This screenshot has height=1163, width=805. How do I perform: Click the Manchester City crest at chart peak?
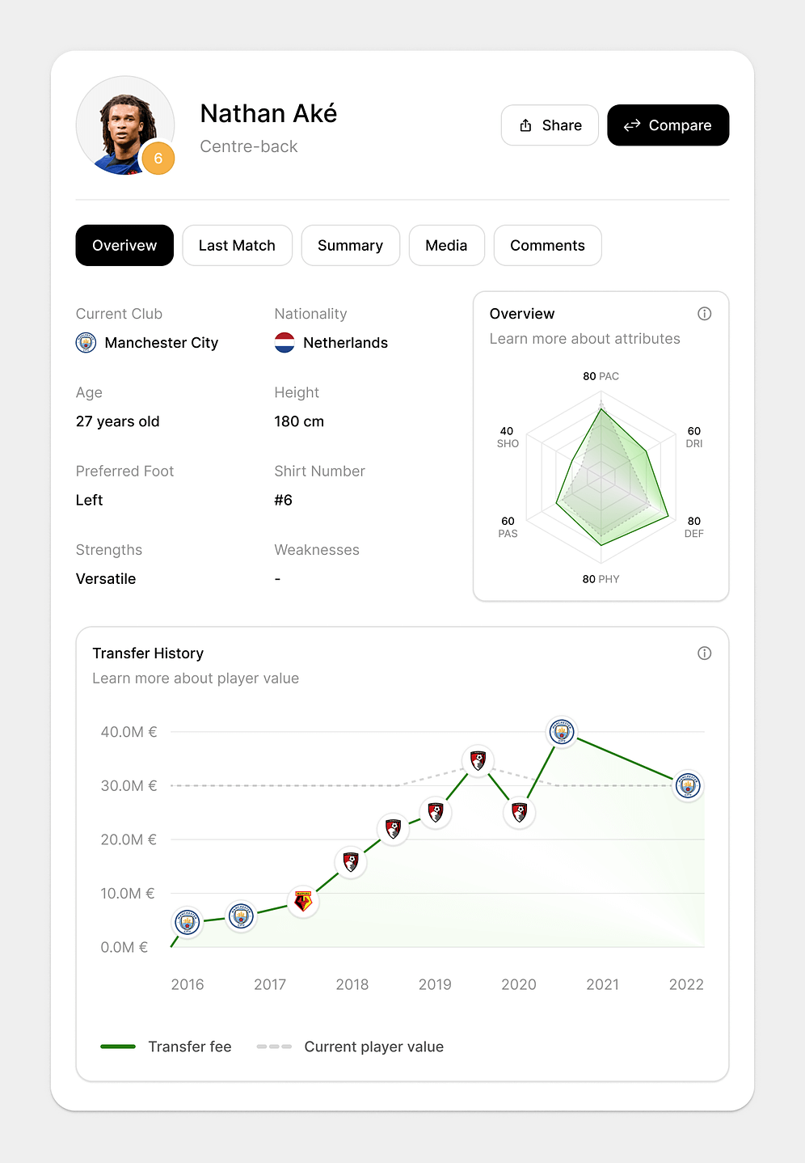tap(562, 732)
